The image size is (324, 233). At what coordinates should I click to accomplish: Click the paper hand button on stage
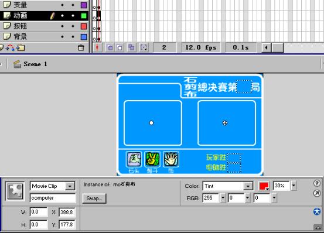171,159
